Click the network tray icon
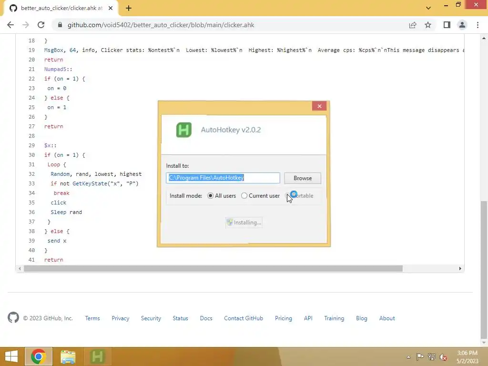This screenshot has height=366, width=488. tap(432, 356)
